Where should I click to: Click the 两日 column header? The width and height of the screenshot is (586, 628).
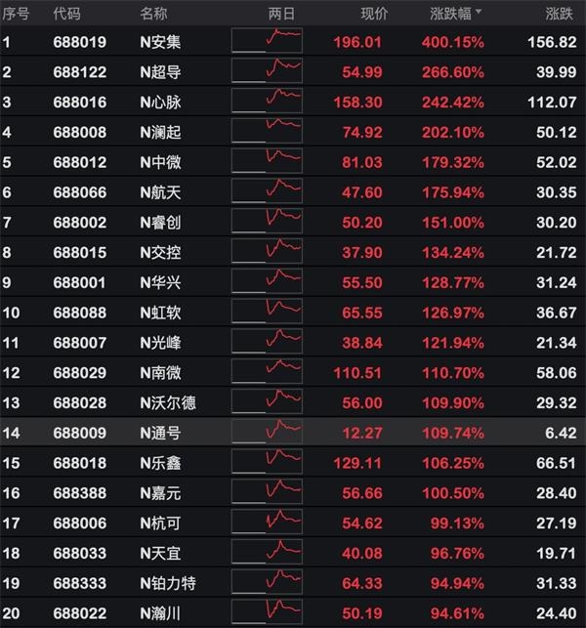coord(281,14)
